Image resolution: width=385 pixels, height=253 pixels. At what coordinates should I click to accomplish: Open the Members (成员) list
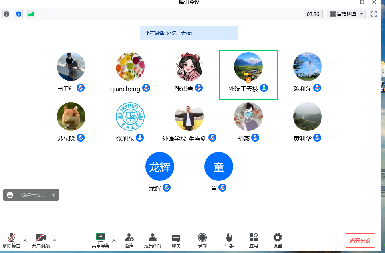pyautogui.click(x=152, y=241)
